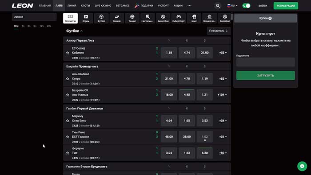Open the RU language dropdown

tap(232, 6)
